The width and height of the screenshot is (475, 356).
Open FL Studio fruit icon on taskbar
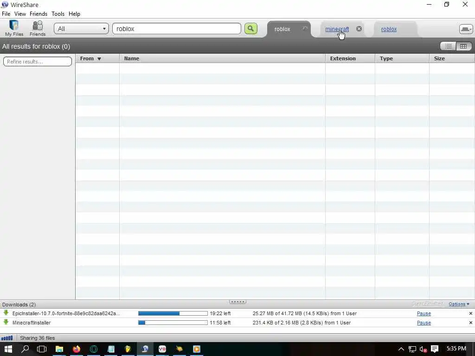[128, 349]
